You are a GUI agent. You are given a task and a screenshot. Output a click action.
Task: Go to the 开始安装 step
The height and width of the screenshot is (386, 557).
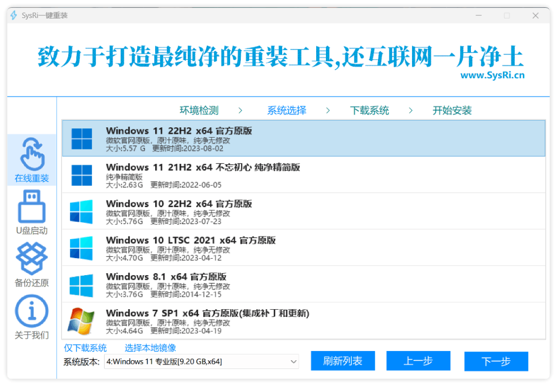point(452,110)
